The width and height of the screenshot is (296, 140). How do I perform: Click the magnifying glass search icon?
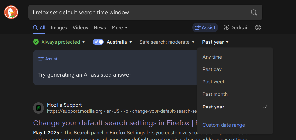point(254,12)
